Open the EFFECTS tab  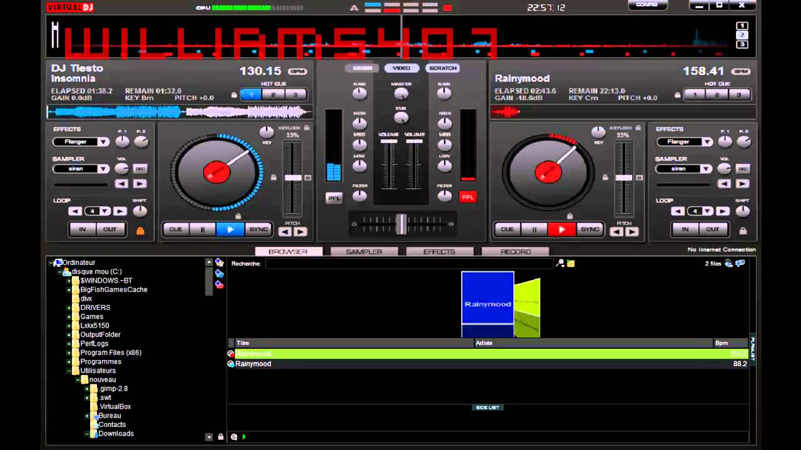(439, 252)
